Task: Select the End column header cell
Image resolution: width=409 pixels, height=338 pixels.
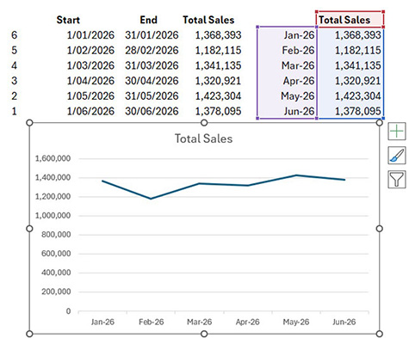Action: 148,20
